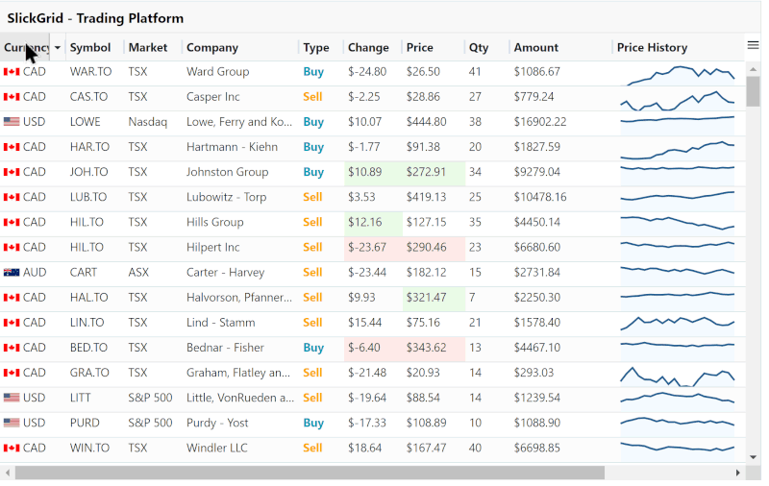
Task: Click the Canadian flag in WAR.TO row
Action: 12,72
